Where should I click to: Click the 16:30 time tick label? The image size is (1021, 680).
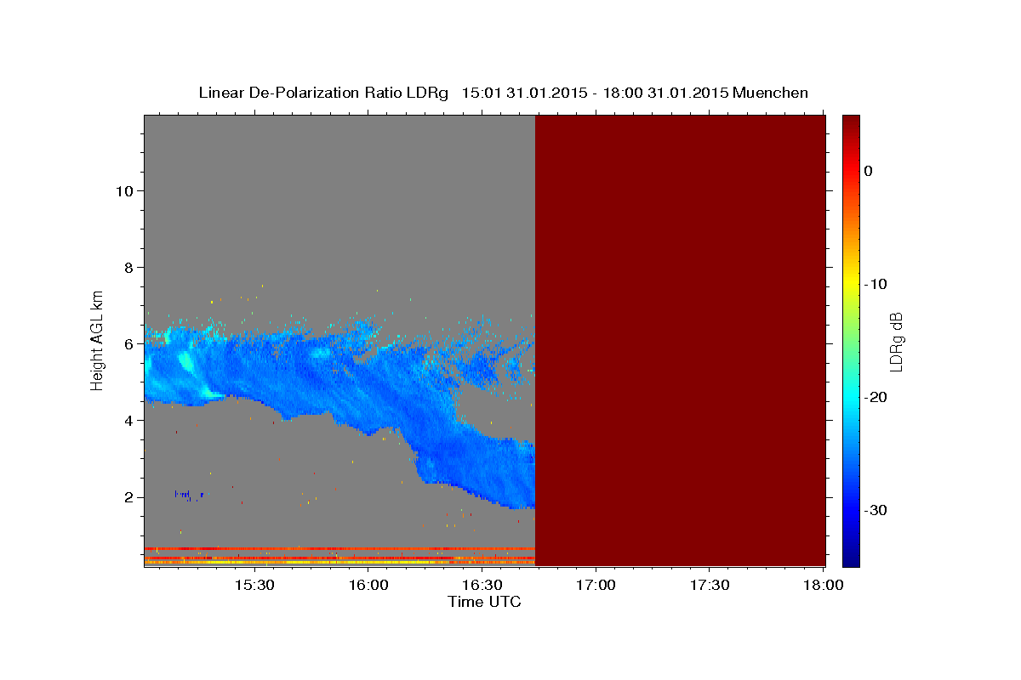(x=482, y=585)
